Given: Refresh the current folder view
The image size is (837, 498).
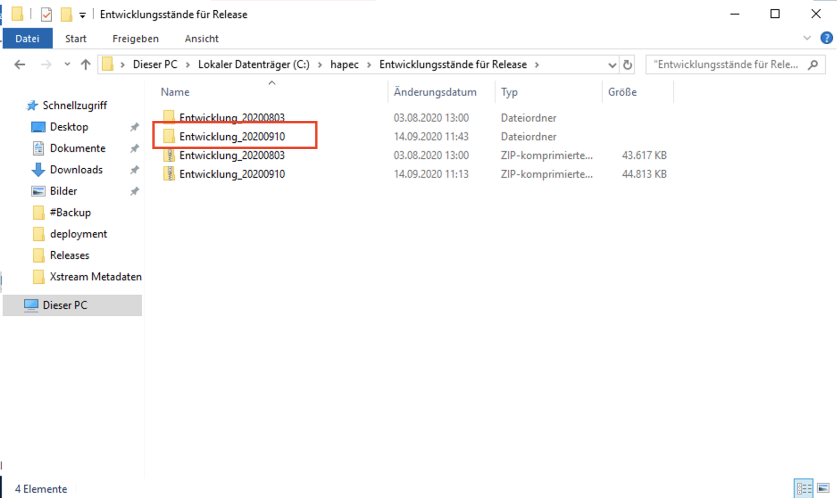Looking at the screenshot, I should [x=628, y=65].
